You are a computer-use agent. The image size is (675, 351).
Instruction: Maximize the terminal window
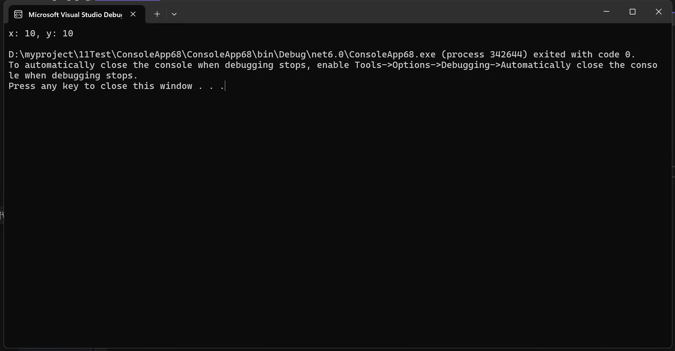(632, 12)
